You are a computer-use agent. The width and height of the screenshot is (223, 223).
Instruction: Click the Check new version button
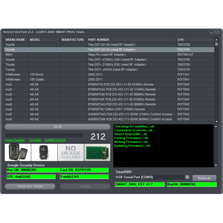[x=30, y=186]
